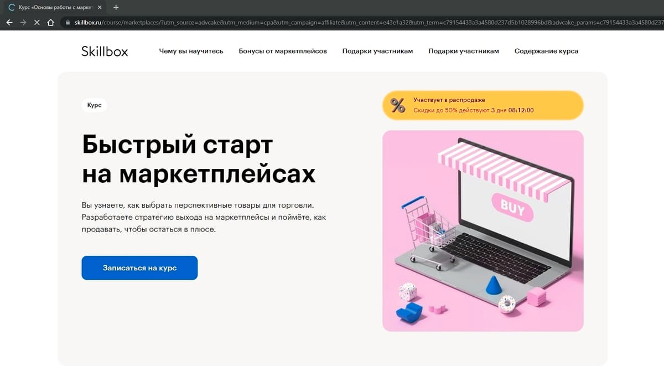Click the address bar URL field
Viewport: 664px width, 381px height.
click(x=365, y=23)
